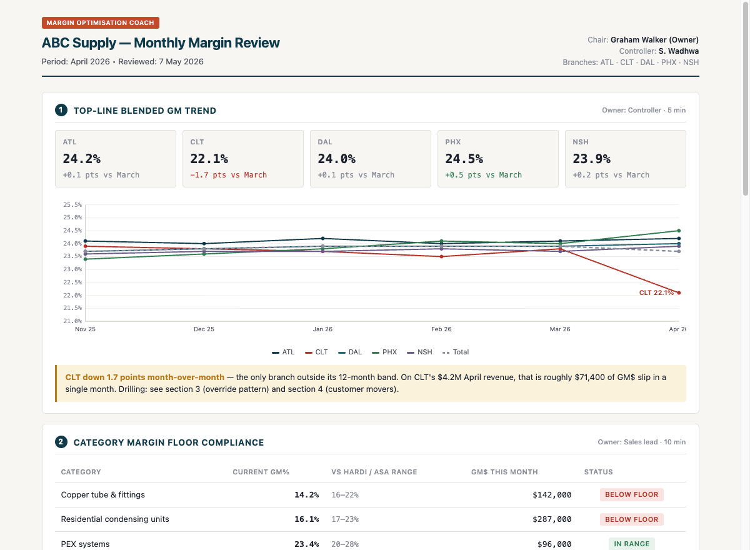Select the PHX 24.5% summary card
The width and height of the screenshot is (750, 550).
click(498, 159)
